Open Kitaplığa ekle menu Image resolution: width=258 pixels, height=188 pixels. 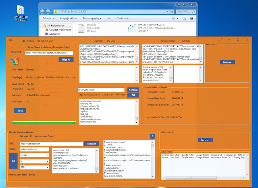point(68,18)
